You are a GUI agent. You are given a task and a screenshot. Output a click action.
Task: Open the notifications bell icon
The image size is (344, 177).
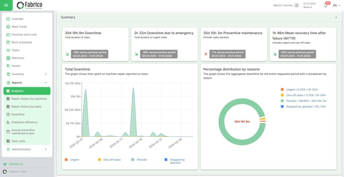pyautogui.click(x=326, y=5)
